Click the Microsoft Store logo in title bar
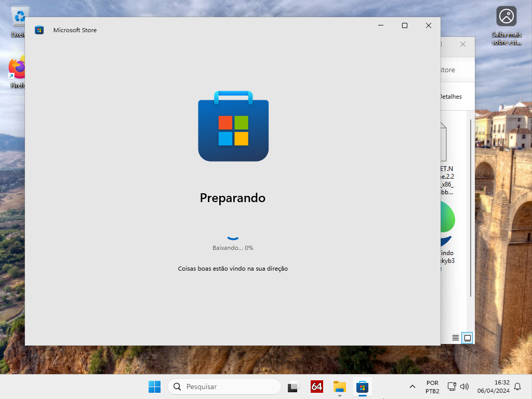Screen dimensions: 532x399 click(39, 30)
